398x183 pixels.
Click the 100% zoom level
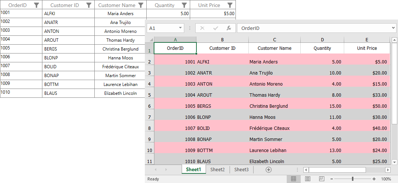386,179
